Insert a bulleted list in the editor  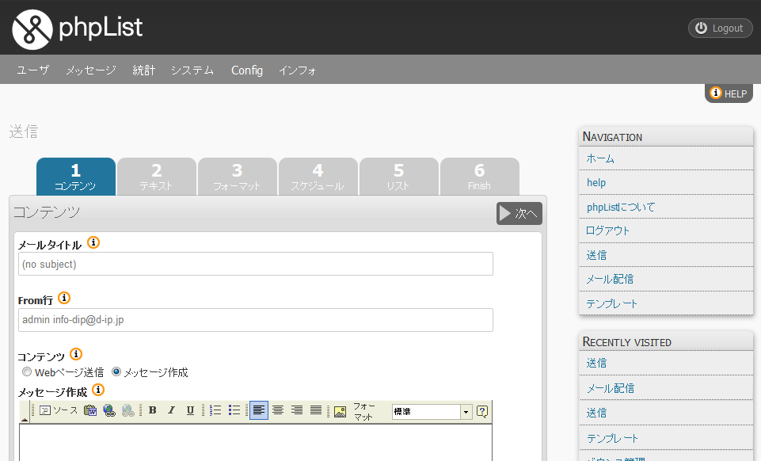[x=234, y=410]
